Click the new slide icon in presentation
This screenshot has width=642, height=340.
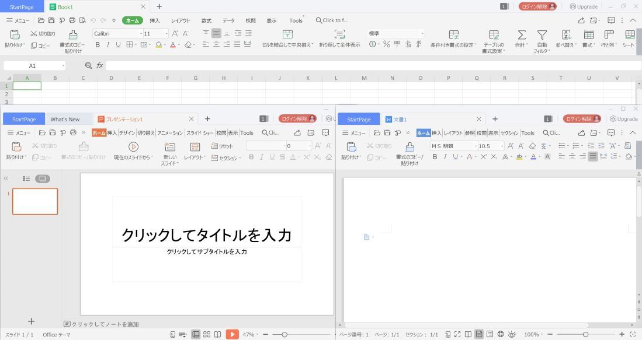click(x=170, y=147)
